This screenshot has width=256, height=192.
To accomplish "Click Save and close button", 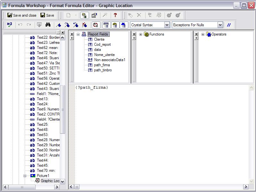I will click(22, 15).
